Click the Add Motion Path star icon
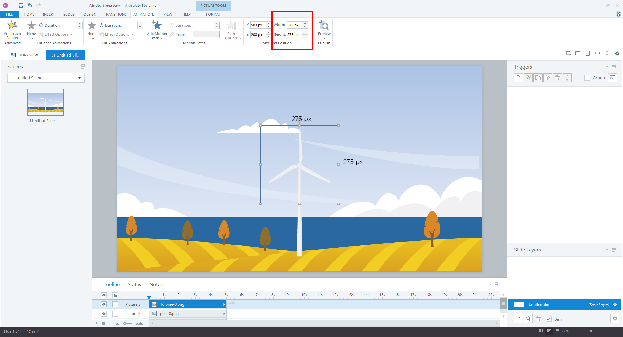 point(157,25)
